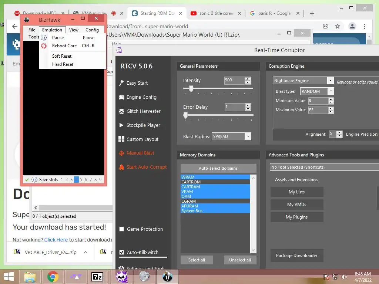Click the Manual Blast crosshair icon
The width and height of the screenshot is (379, 284).
click(121, 153)
